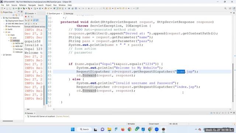Expand the Deployment Descriptor node
The width and height of the screenshot is (236, 133).
click(x=4, y=21)
